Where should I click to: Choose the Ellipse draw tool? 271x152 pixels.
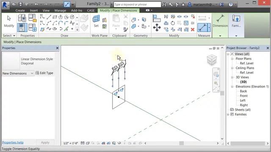[55, 29]
